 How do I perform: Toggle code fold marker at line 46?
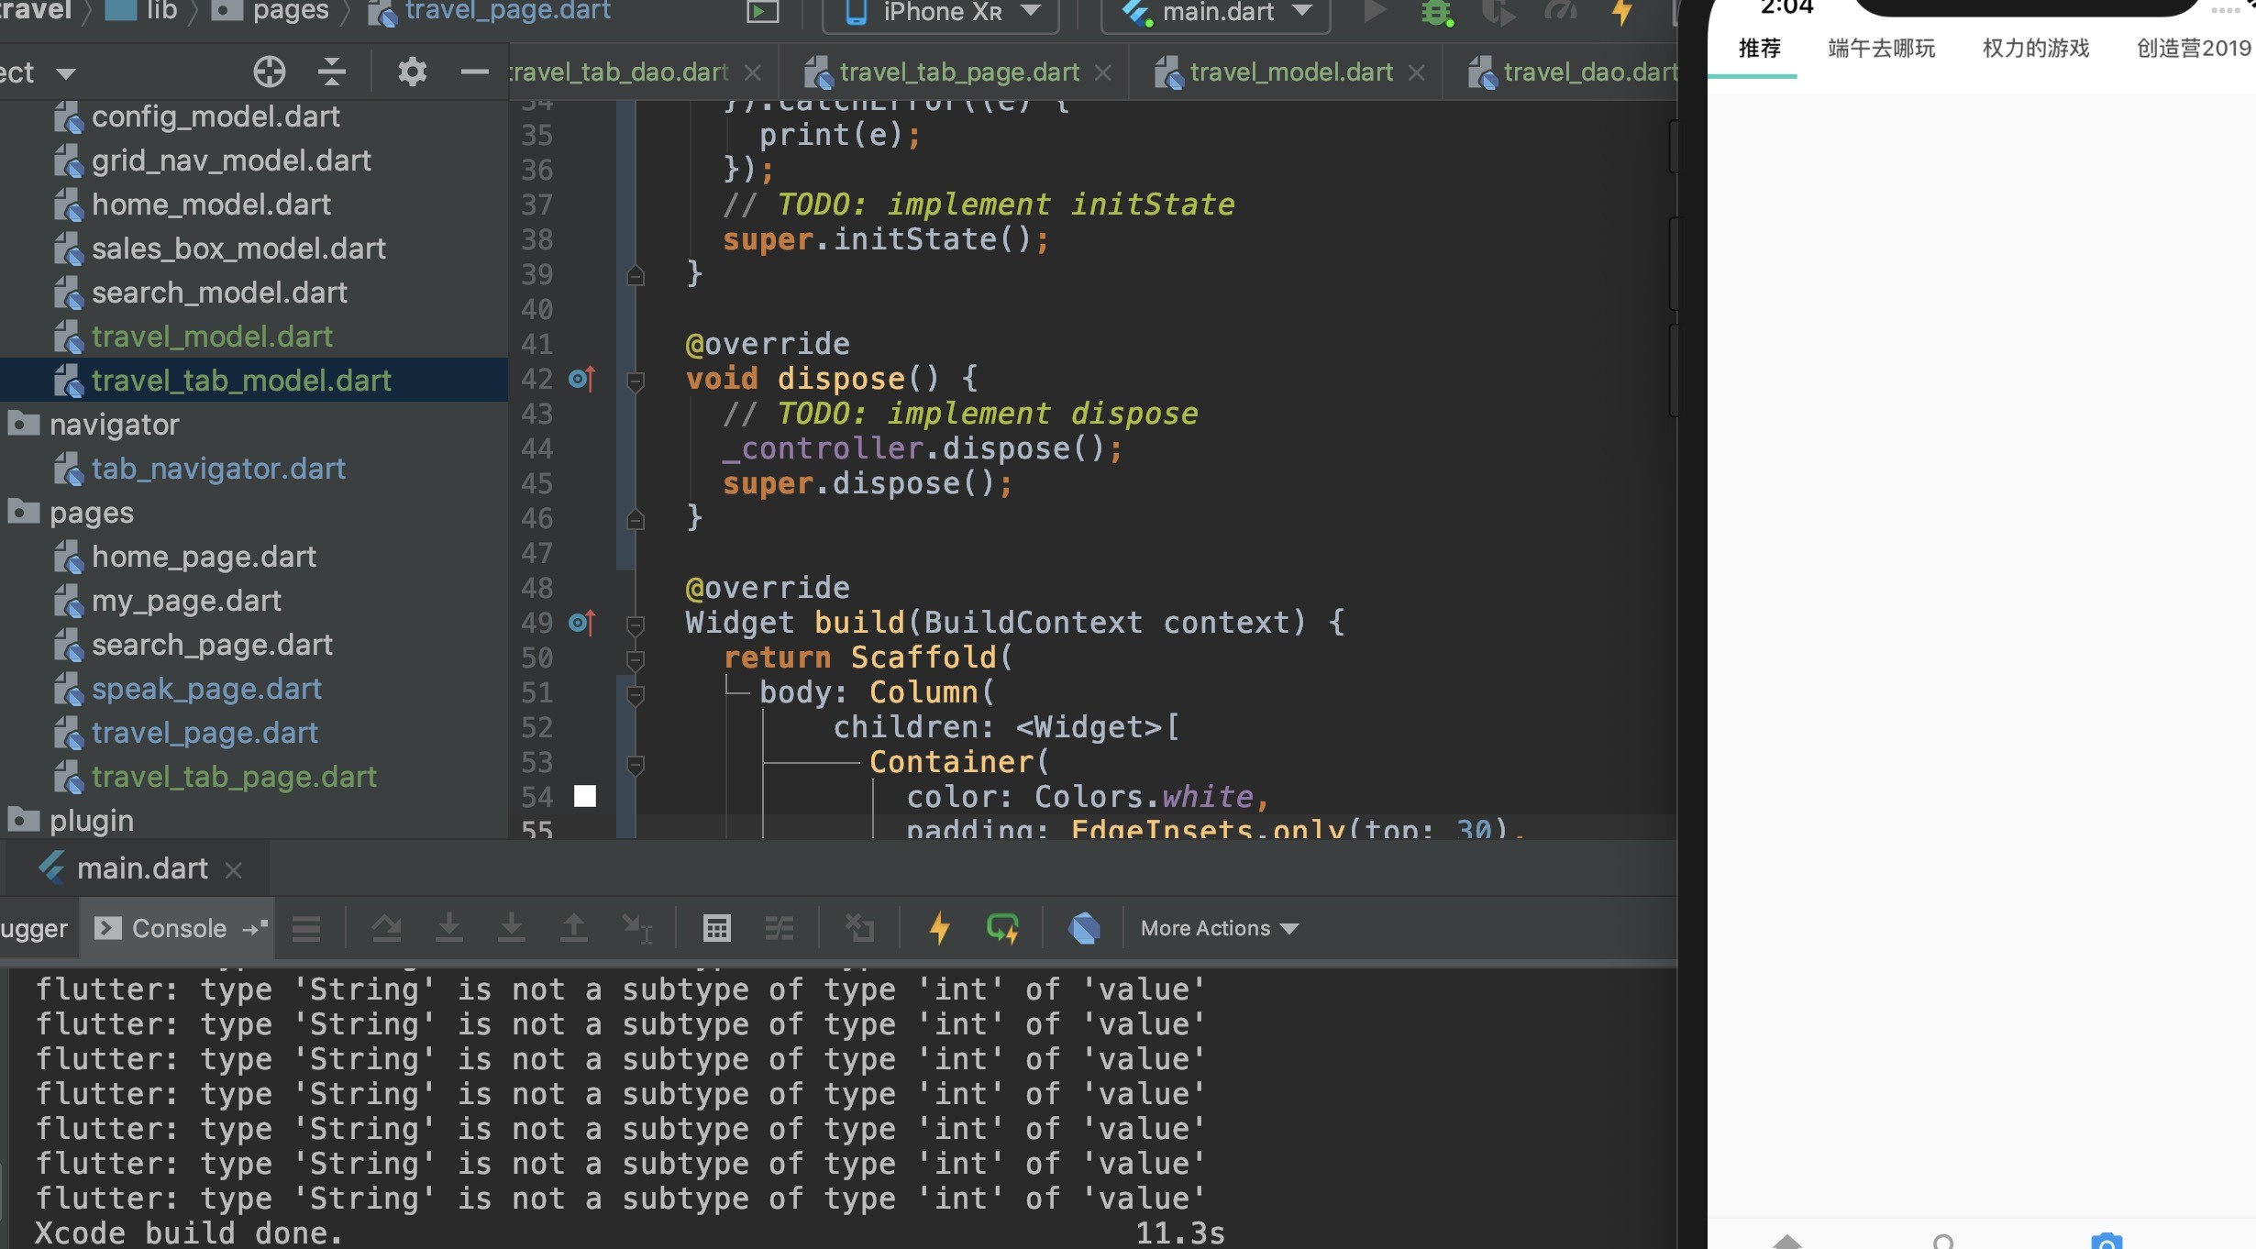(x=635, y=519)
